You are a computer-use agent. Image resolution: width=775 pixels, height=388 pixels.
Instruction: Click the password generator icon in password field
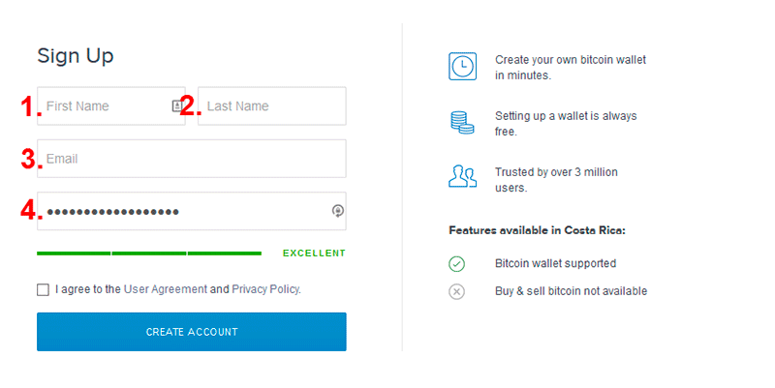pyautogui.click(x=337, y=211)
